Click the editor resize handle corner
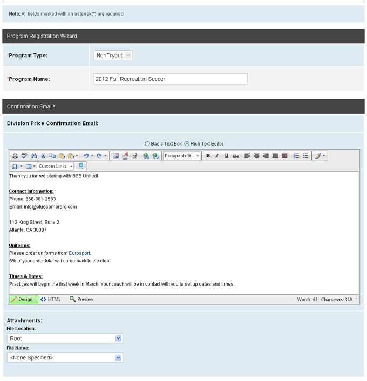367x381 pixels. coord(357,297)
